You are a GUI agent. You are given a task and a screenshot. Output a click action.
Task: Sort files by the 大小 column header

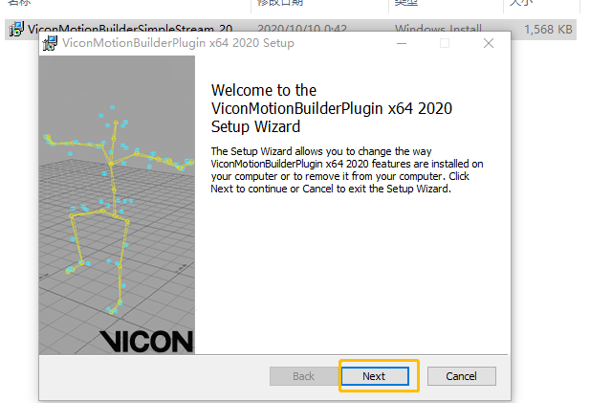pos(521,3)
